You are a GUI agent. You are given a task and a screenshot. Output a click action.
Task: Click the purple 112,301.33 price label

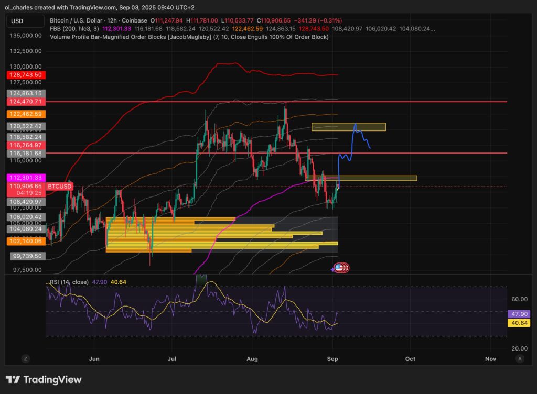pos(24,178)
